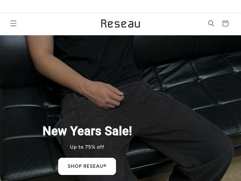Click the empty announcement bar above header

[120, 6]
